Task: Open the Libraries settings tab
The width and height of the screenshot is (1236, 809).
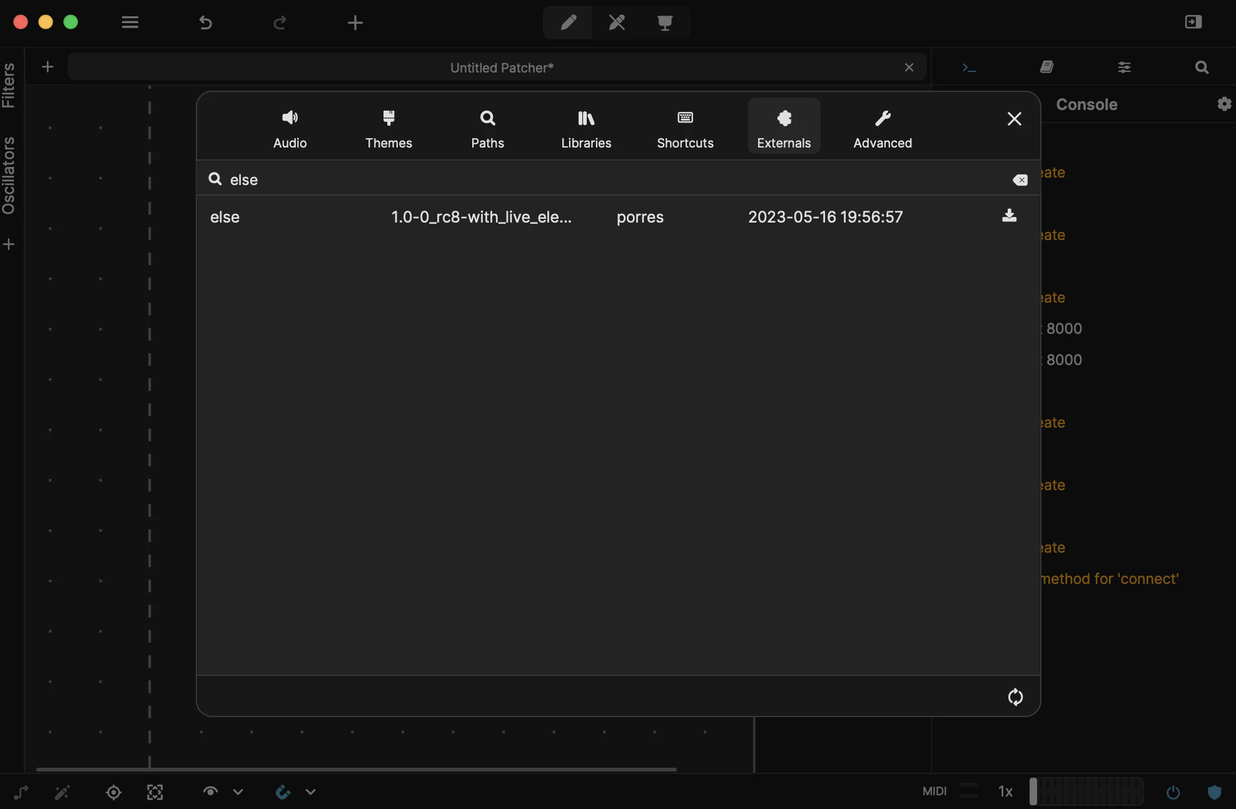Action: (586, 127)
